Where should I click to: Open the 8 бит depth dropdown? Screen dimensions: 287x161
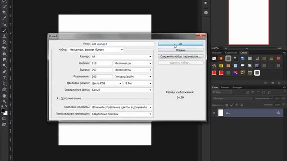tap(138, 83)
